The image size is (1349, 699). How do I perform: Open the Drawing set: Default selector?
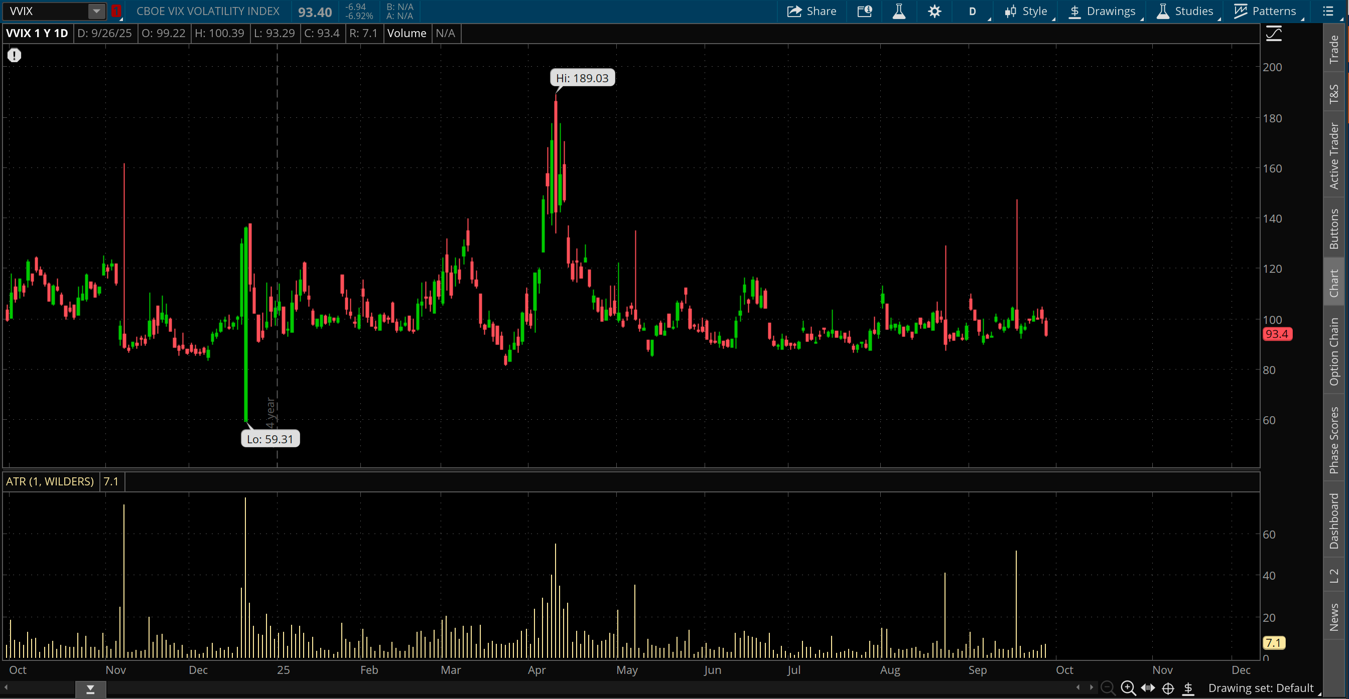(1260, 687)
